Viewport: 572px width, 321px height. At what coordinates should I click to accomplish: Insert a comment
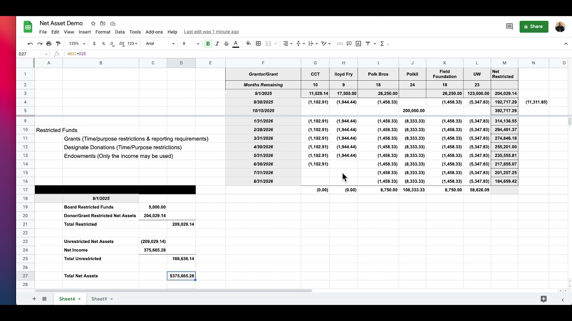[349, 44]
